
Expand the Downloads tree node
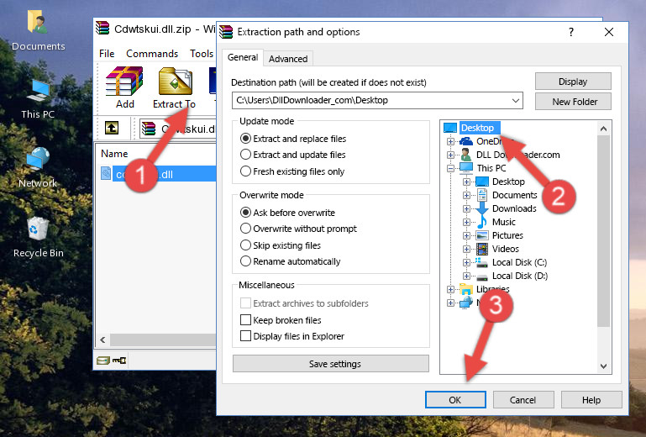coord(466,208)
